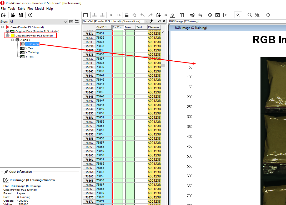Click the Tr training set toolbar icon

(x=111, y=15)
